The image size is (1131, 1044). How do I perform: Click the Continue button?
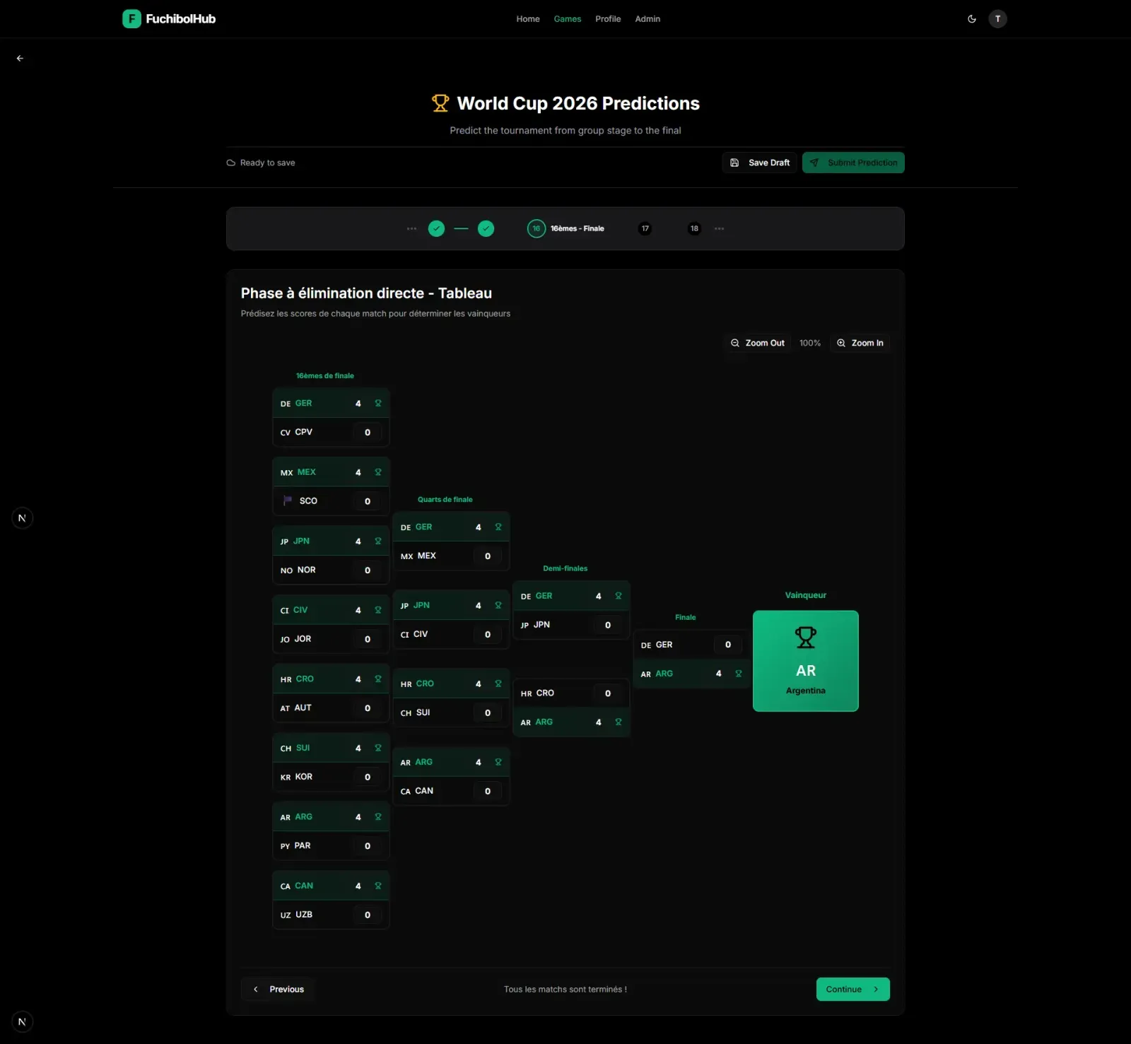[852, 989]
